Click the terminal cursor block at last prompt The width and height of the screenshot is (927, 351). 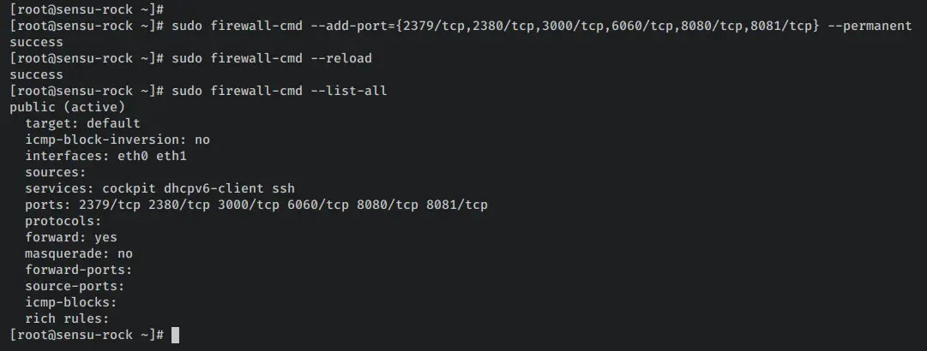pos(175,335)
